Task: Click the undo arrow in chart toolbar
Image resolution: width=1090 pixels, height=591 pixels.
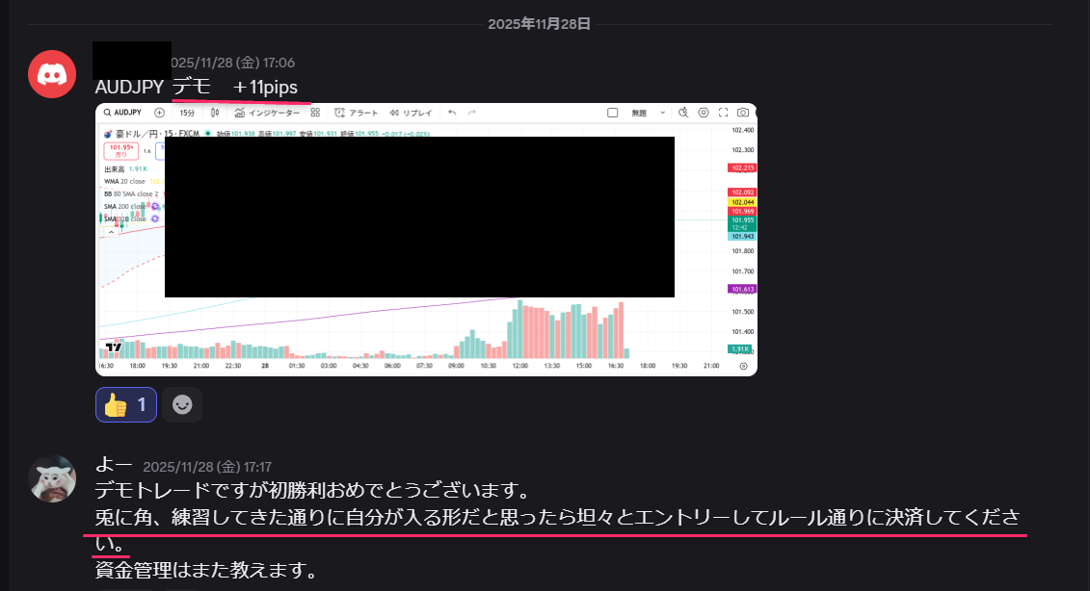Action: coord(452,113)
